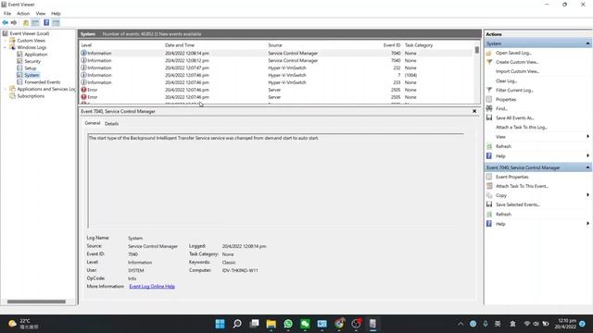Click Save All Events As action
This screenshot has height=333, width=593.
coord(514,117)
